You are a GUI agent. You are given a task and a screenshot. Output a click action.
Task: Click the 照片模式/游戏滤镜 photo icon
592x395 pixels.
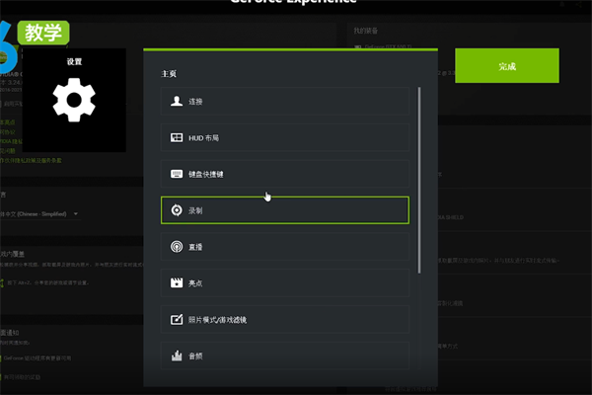[x=177, y=320]
